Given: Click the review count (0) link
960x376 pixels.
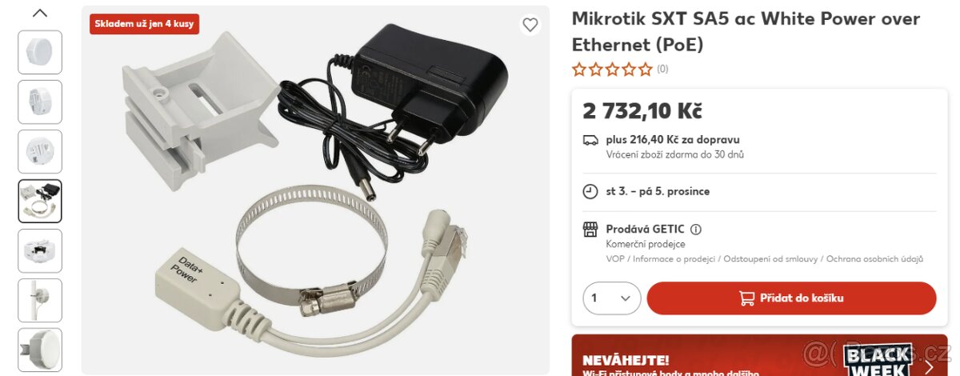Looking at the screenshot, I should pos(662,70).
